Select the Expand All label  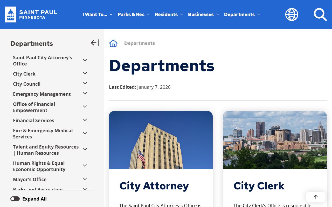coord(34,199)
